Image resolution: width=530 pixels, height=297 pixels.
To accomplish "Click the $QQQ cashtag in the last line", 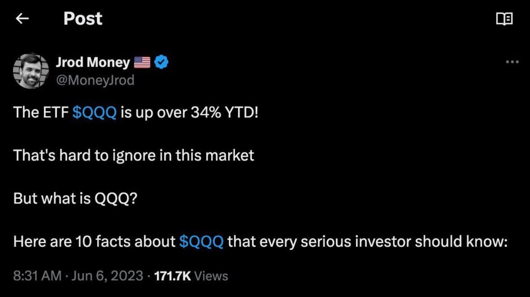I will coord(201,241).
